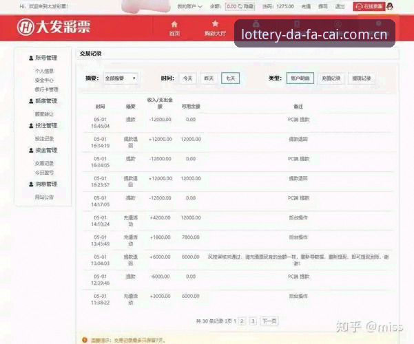
Task: Expand the 我的账户 dropdown
Action: 189,6
